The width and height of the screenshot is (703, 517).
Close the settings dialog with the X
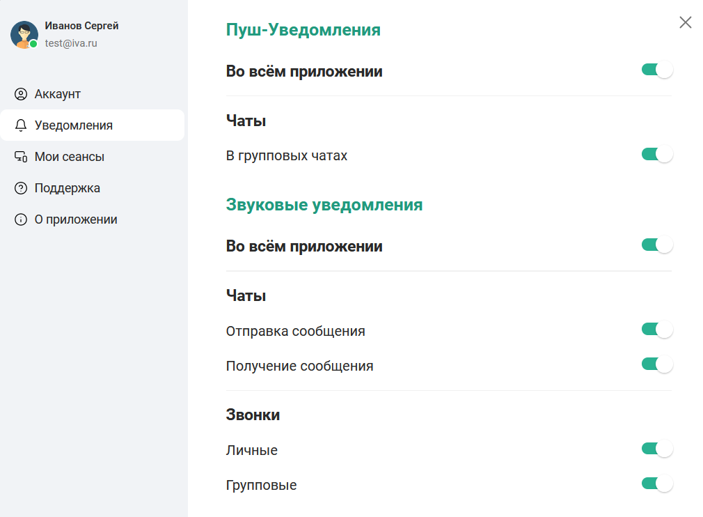click(x=685, y=22)
